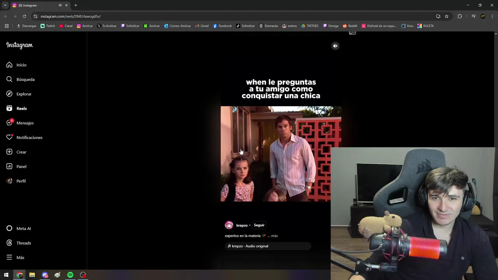Reload the page in Chrome

24,16
